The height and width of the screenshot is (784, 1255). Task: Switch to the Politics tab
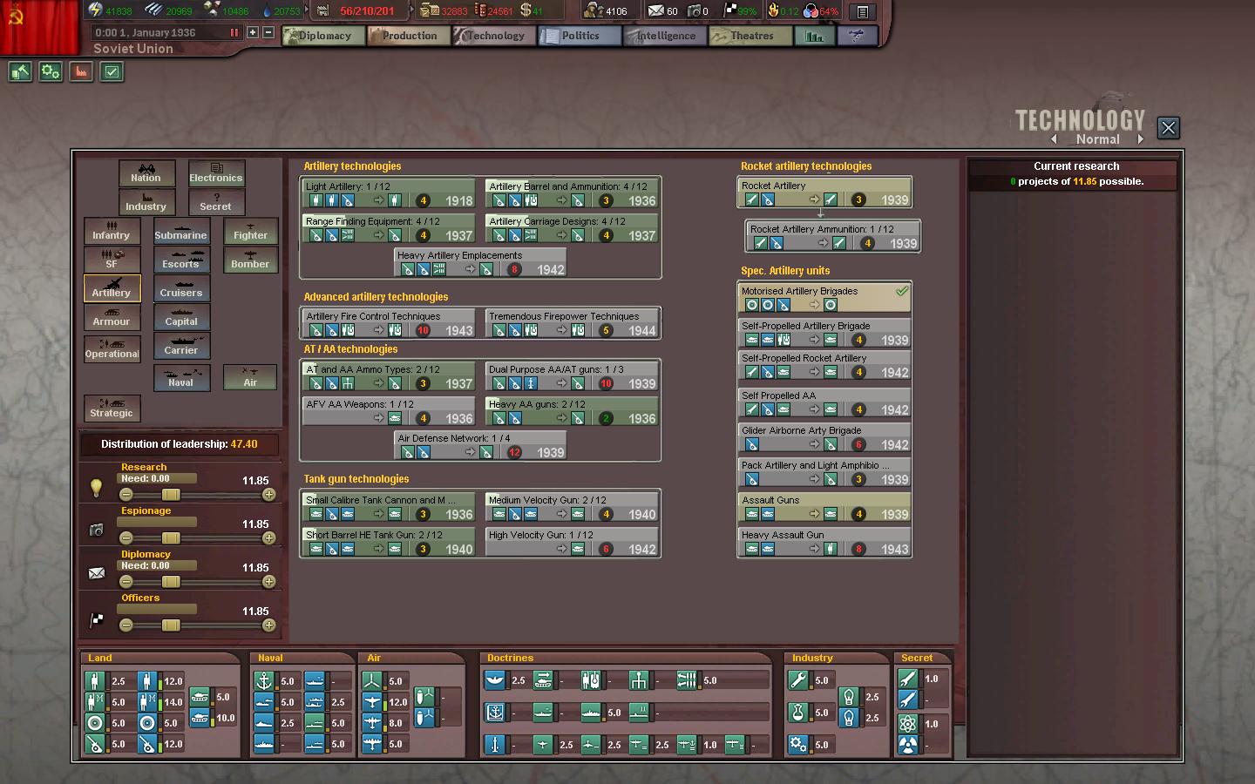tap(580, 36)
